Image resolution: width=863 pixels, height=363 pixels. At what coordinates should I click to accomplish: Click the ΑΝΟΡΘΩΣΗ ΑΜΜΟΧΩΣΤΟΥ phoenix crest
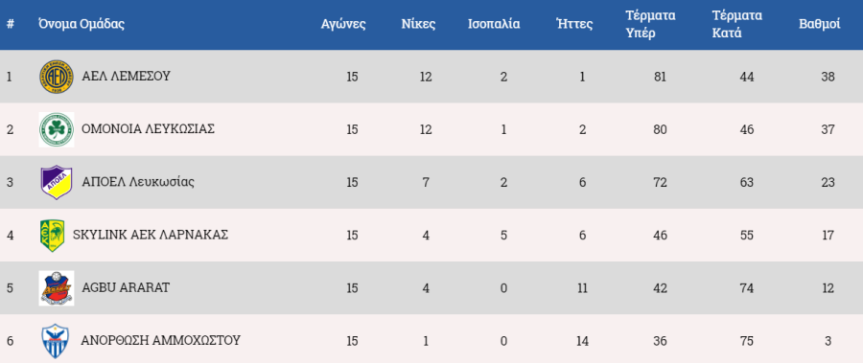click(56, 341)
